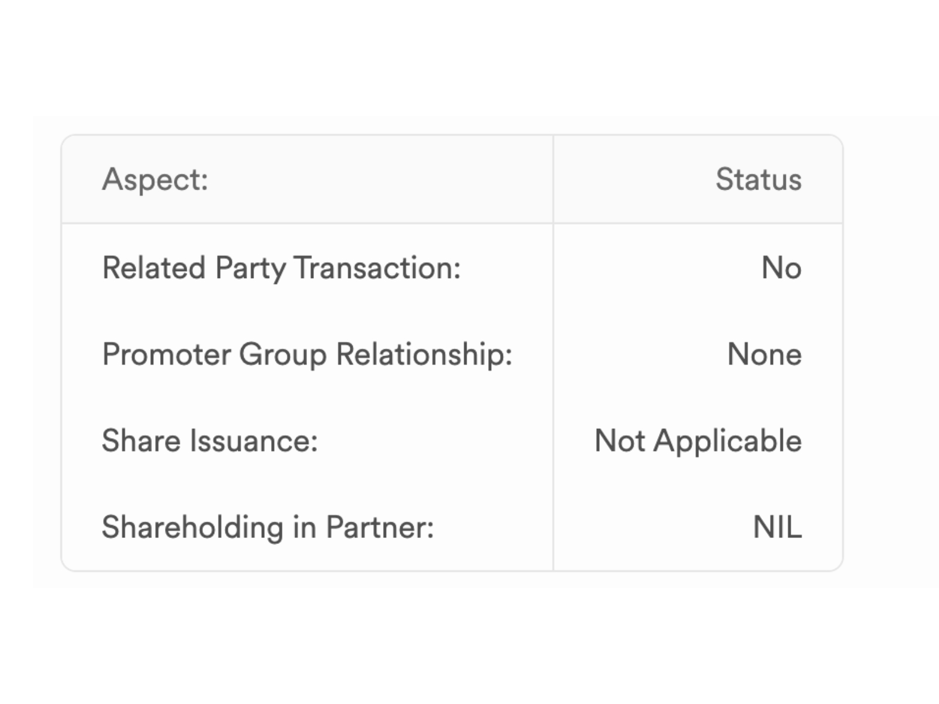Click the "No" status value
This screenshot has width=939, height=704.
[781, 268]
